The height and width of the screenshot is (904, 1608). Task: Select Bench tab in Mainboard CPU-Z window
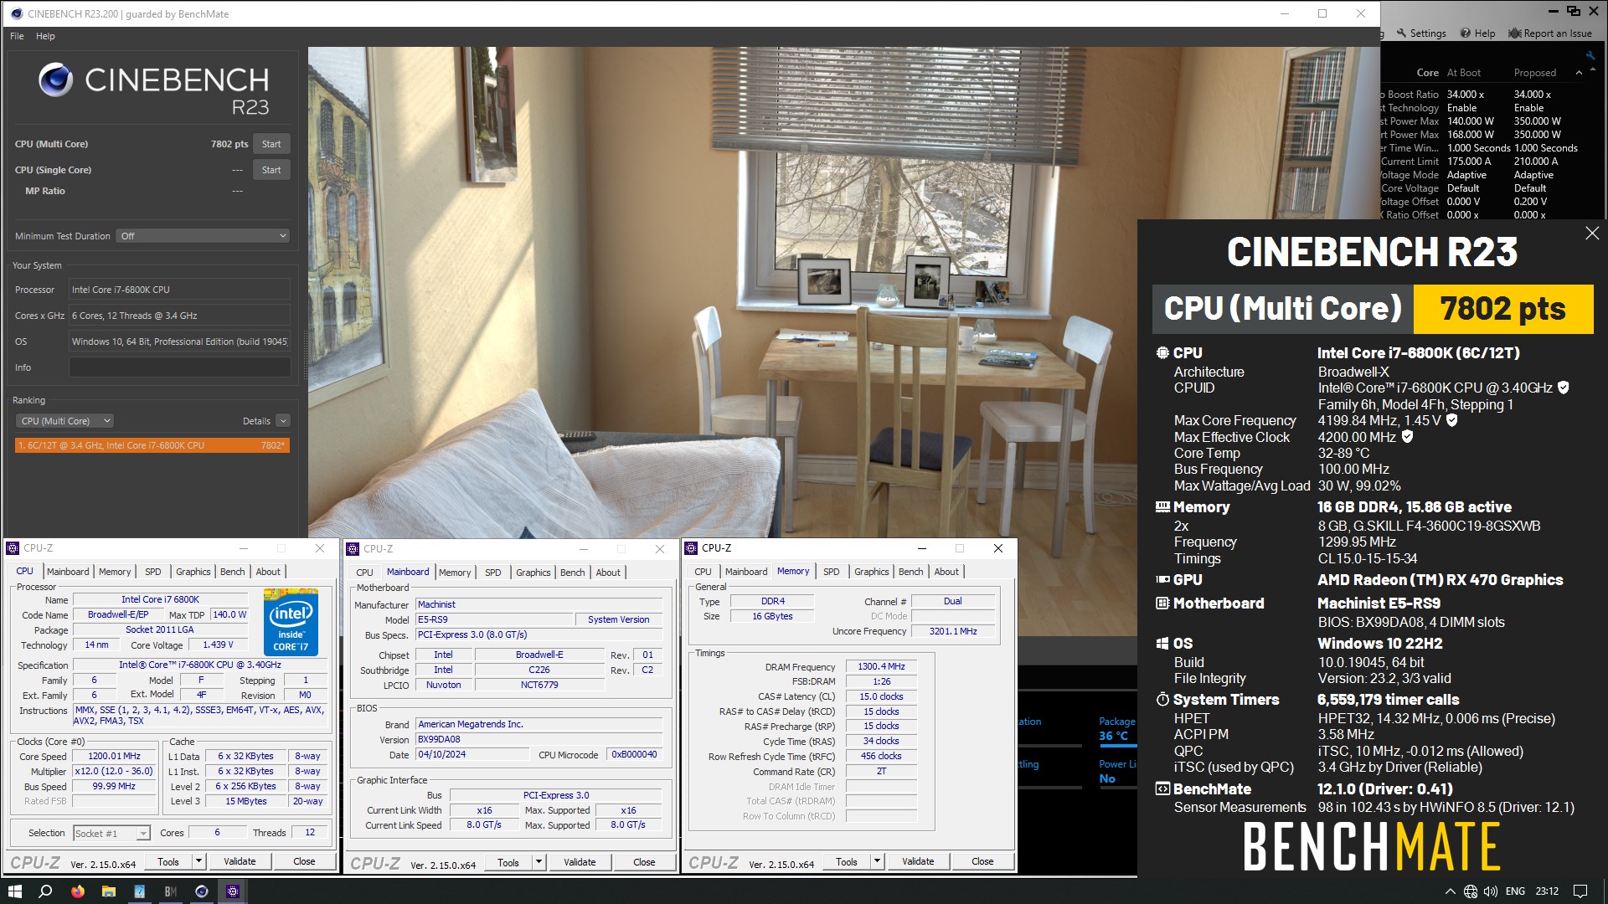pyautogui.click(x=573, y=573)
